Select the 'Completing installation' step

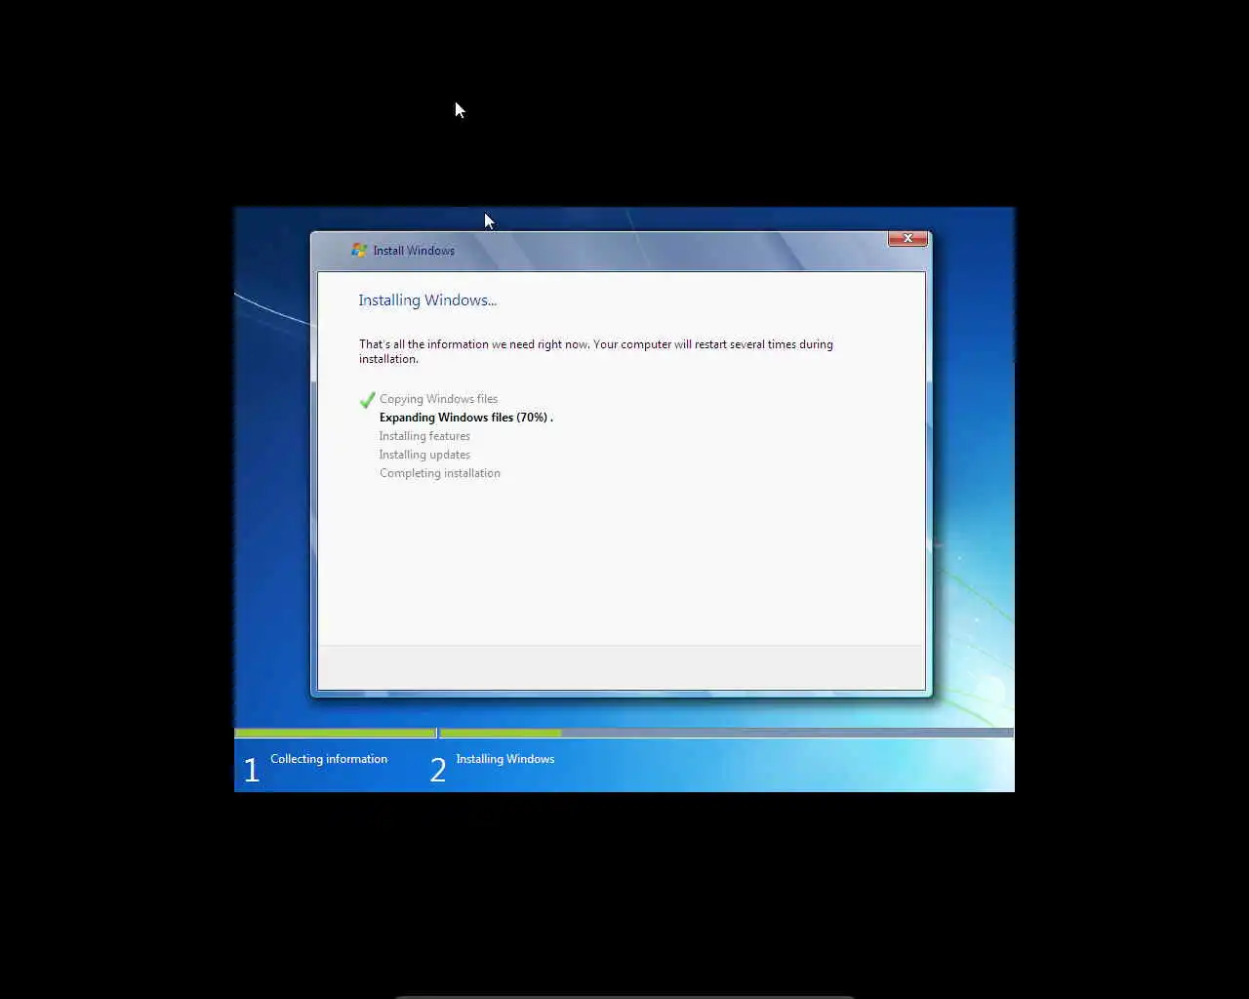[439, 473]
